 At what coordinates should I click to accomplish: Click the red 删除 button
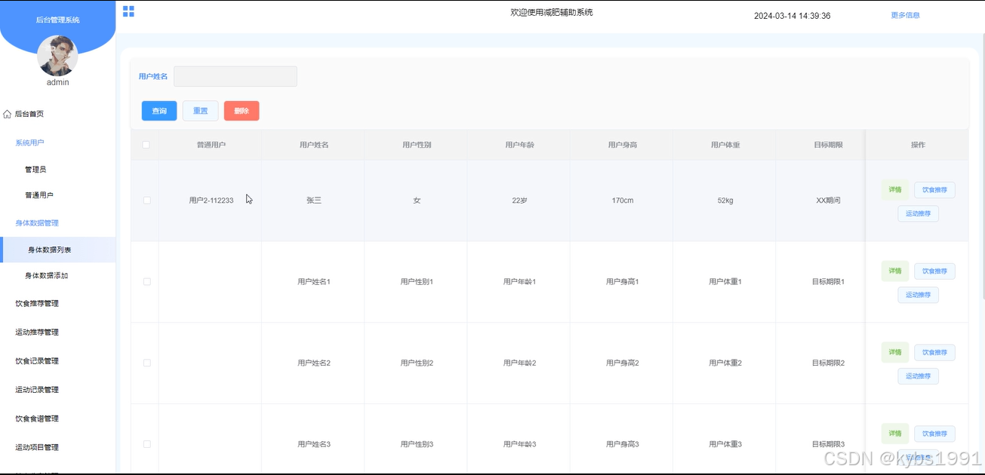(242, 111)
